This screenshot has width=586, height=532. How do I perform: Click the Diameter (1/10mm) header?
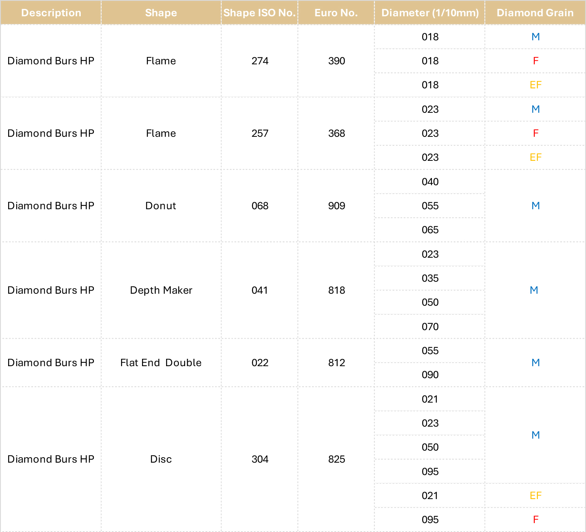point(430,13)
